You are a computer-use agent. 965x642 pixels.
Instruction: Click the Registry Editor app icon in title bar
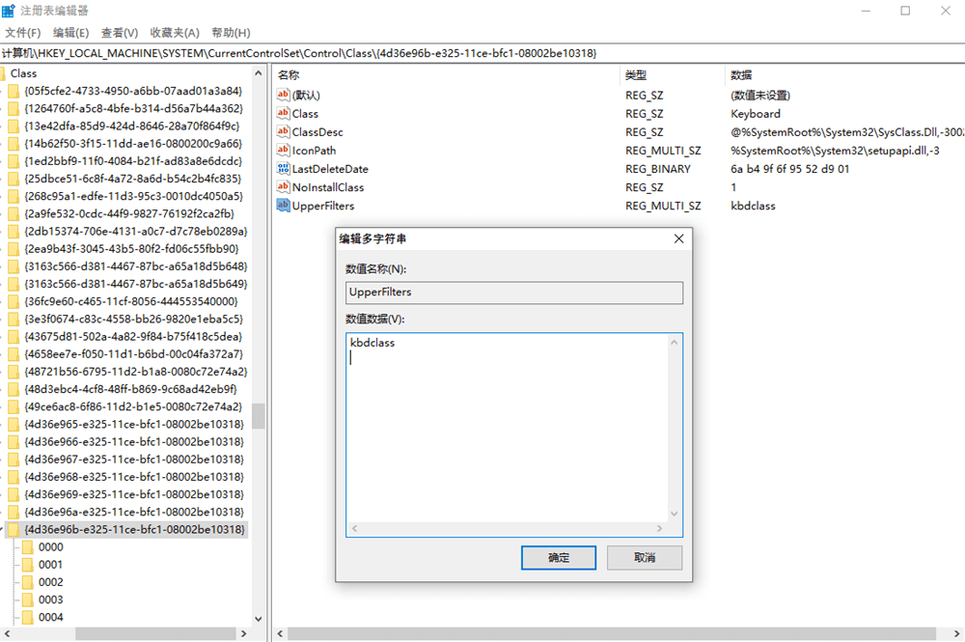tap(10, 11)
